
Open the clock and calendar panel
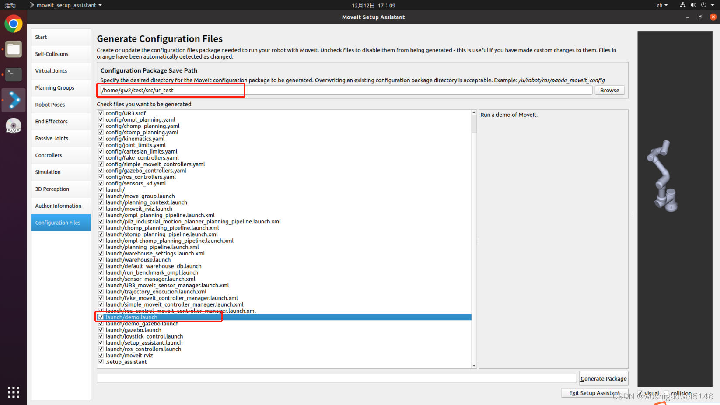(x=373, y=6)
